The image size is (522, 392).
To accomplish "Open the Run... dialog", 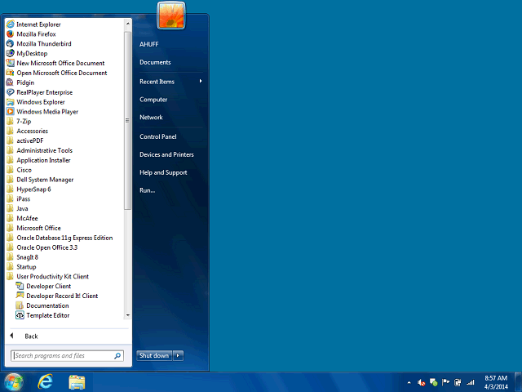I will [147, 190].
